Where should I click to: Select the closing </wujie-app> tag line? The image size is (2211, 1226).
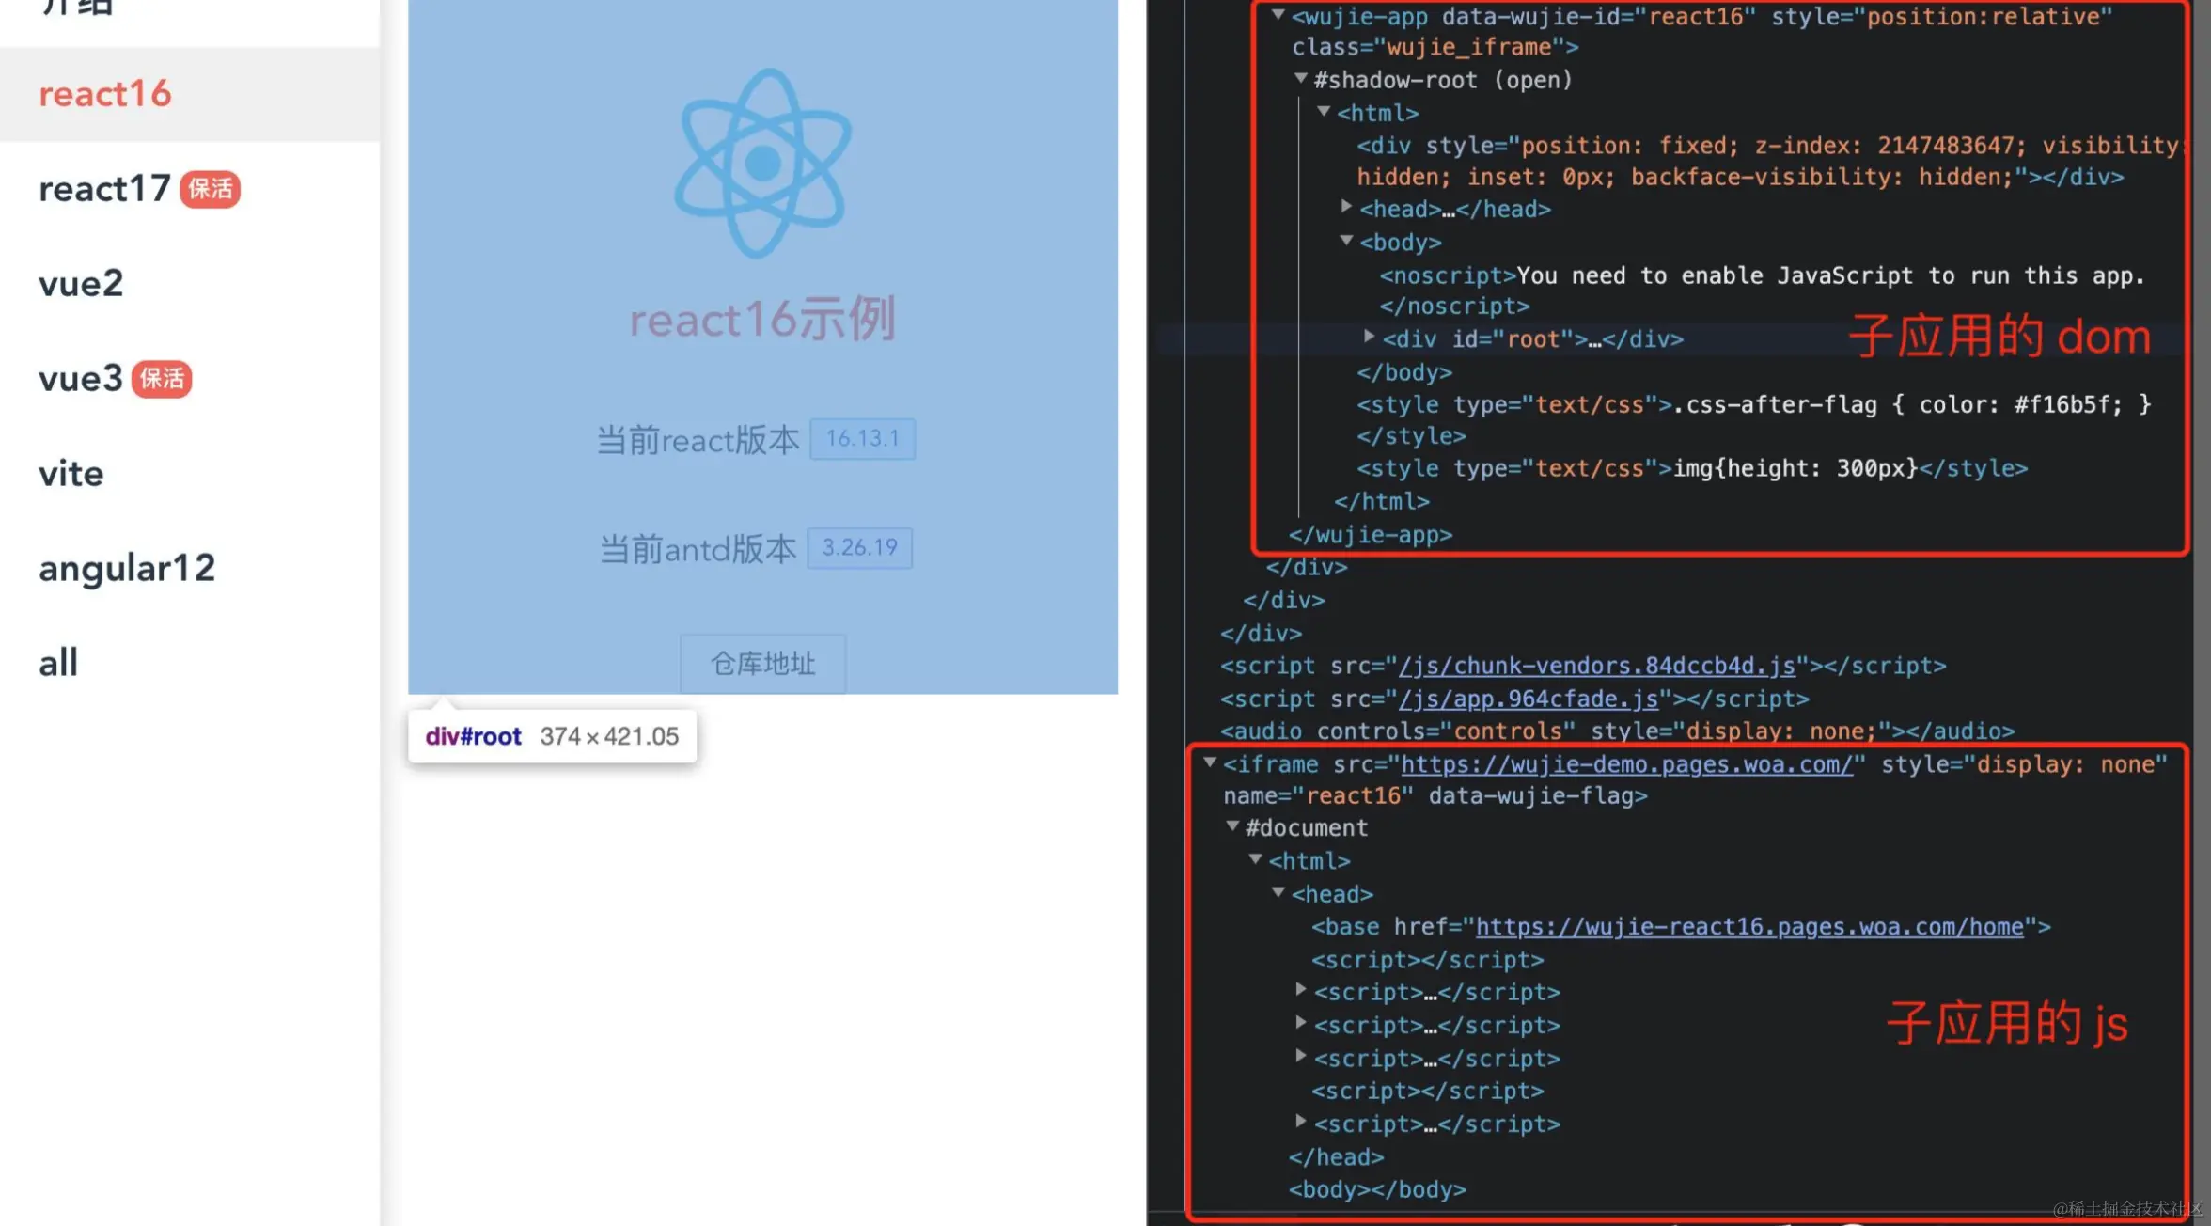tap(1371, 535)
